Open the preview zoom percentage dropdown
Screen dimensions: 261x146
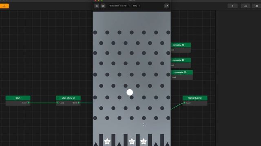click(x=136, y=6)
